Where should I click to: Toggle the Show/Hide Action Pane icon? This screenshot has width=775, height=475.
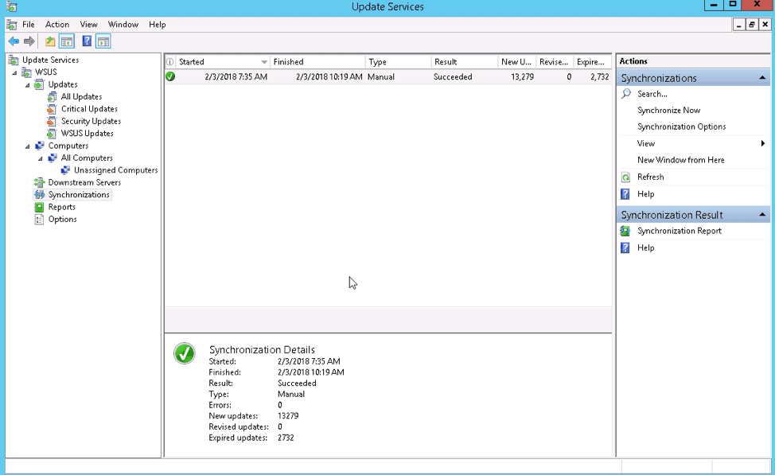[x=103, y=41]
